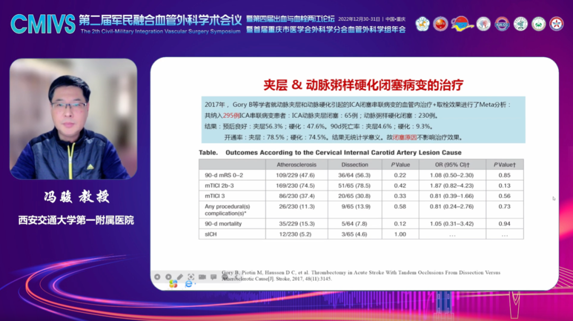Click cell '5/64 (7.8)'
This screenshot has width=573, height=321.
pyautogui.click(x=354, y=224)
